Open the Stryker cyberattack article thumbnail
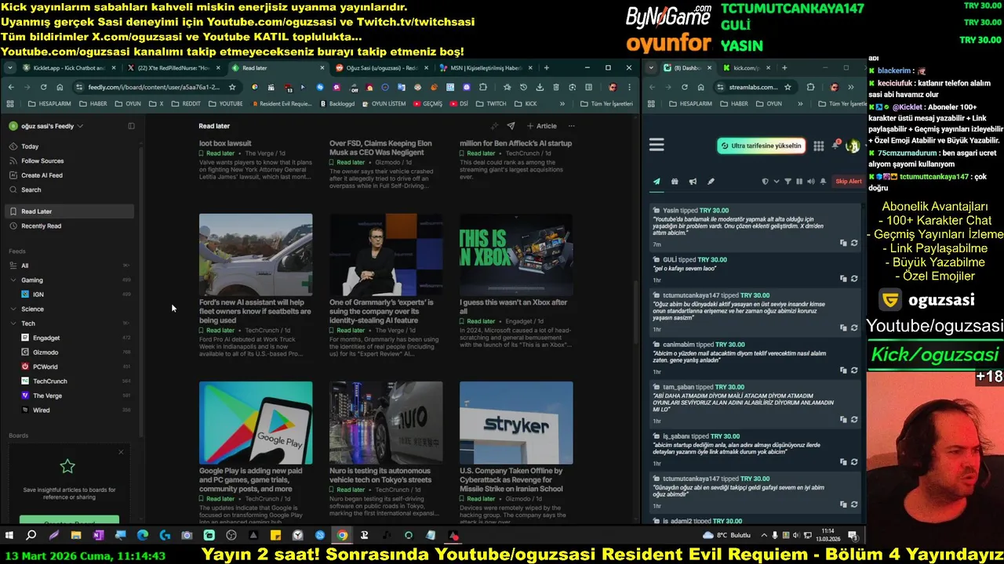The width and height of the screenshot is (1004, 564). [x=516, y=422]
